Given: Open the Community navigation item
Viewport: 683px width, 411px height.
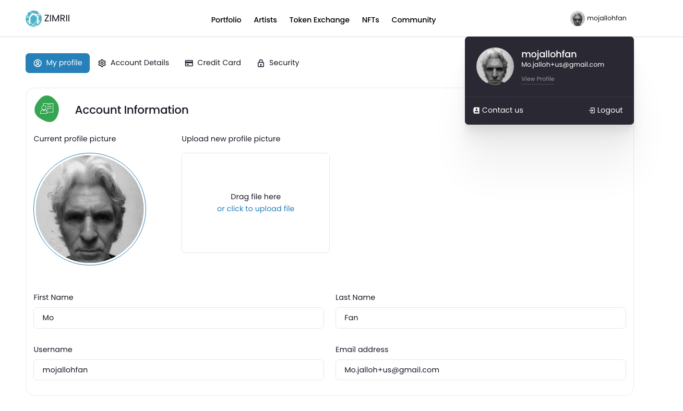Looking at the screenshot, I should coord(414,20).
